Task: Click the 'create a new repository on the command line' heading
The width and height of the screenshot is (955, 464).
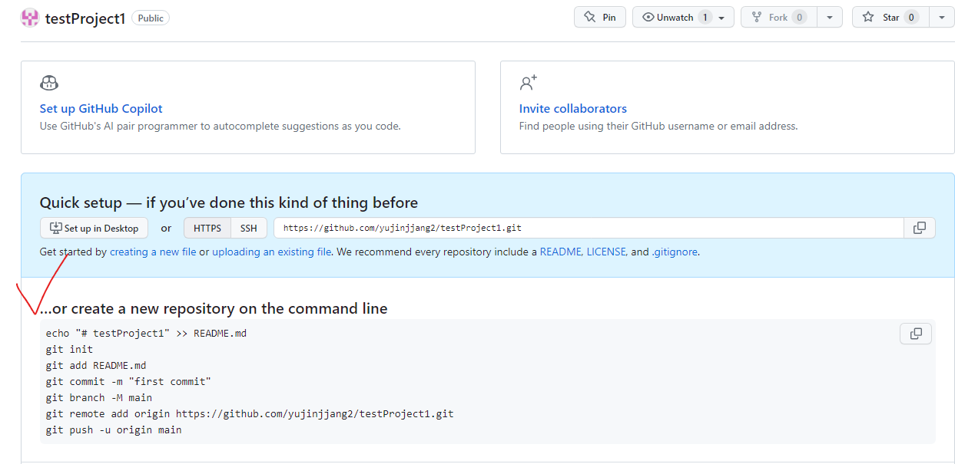Action: [214, 308]
